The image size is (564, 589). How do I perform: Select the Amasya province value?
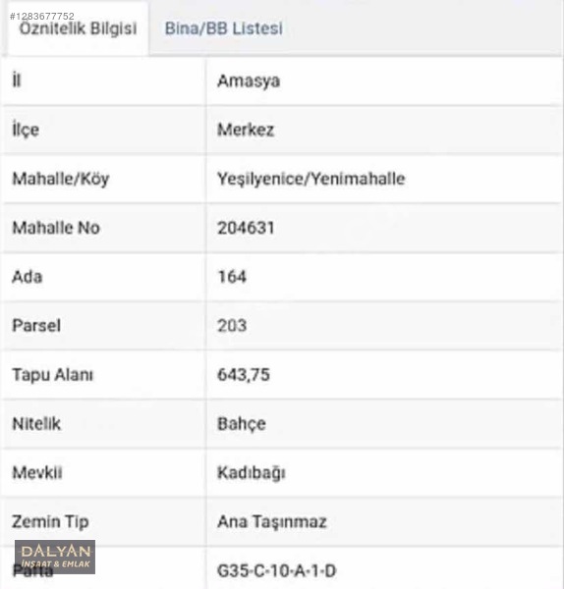pos(249,81)
